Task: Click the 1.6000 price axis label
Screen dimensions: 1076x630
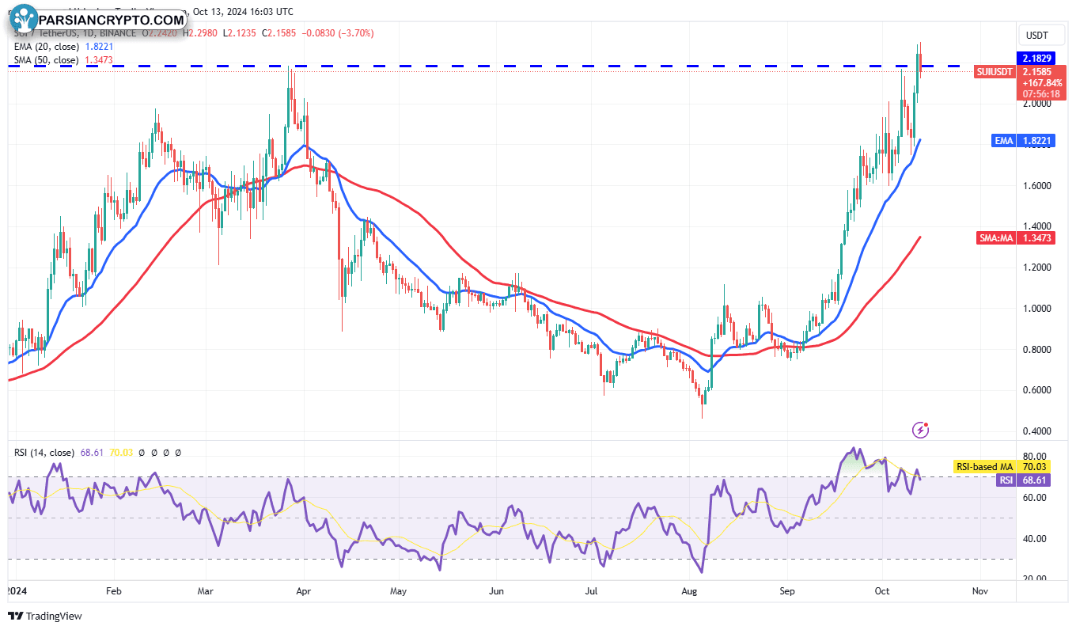Action: click(1036, 186)
